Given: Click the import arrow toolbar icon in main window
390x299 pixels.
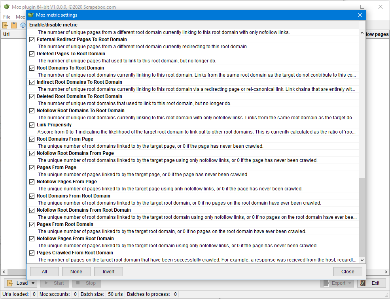Looking at the screenshot, I should point(5,25).
